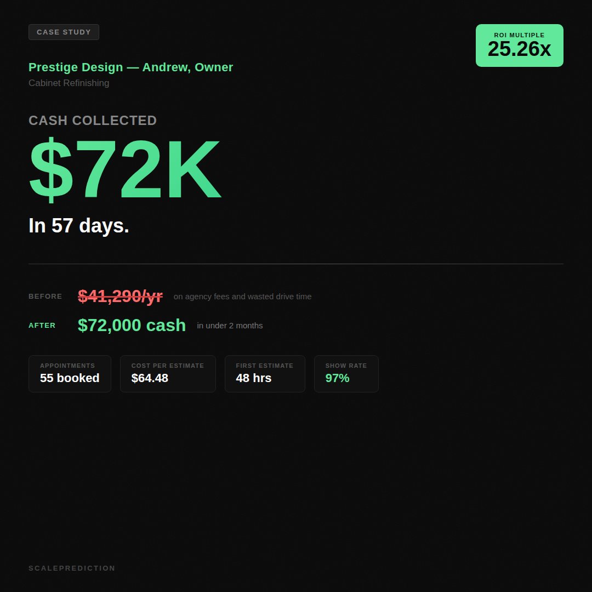This screenshot has height=592, width=592.
Task: Open the First Estimate 48 hrs card
Action: [x=265, y=374]
